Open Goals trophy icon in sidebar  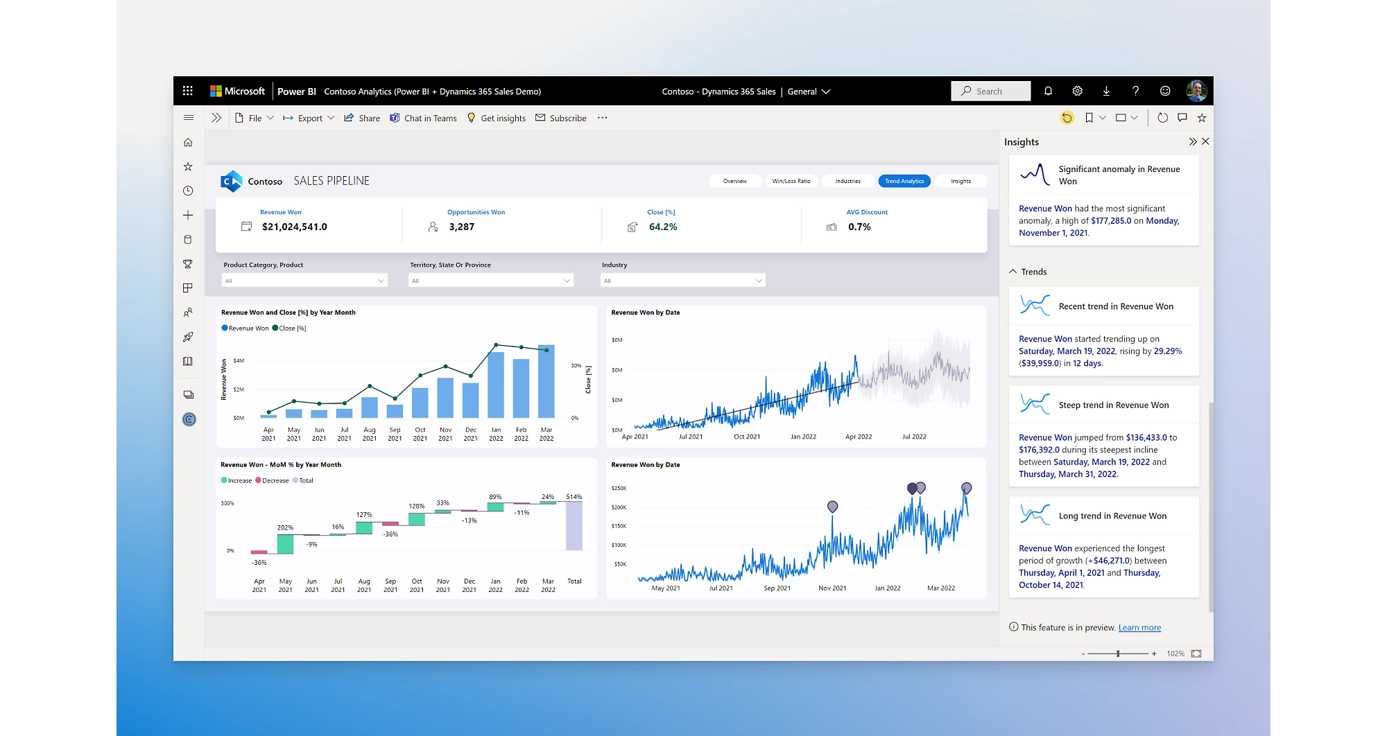[188, 264]
